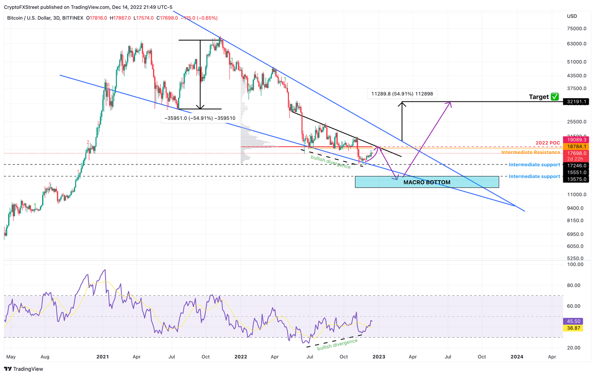This screenshot has width=595, height=376.
Task: Click the red countdown timer label '2d 22h'
Action: pyautogui.click(x=576, y=159)
